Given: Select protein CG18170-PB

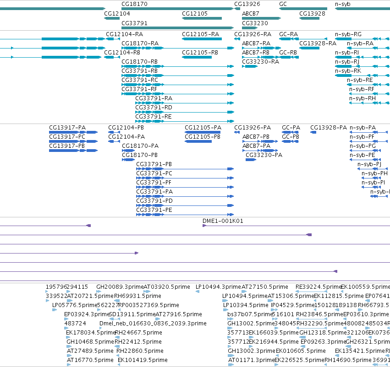Looking at the screenshot, I should pos(128,160).
